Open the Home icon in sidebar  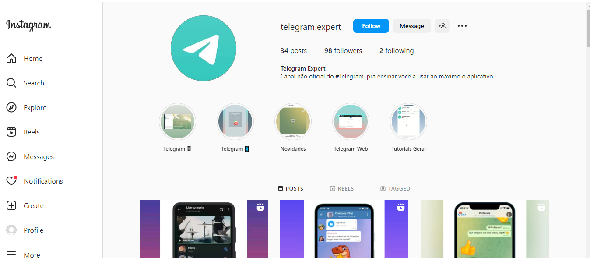coord(11,58)
